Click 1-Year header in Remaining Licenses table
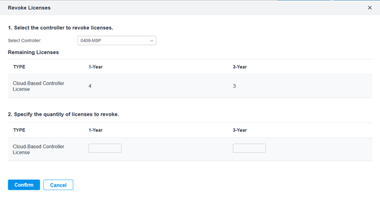This screenshot has height=198, width=380. (x=95, y=67)
